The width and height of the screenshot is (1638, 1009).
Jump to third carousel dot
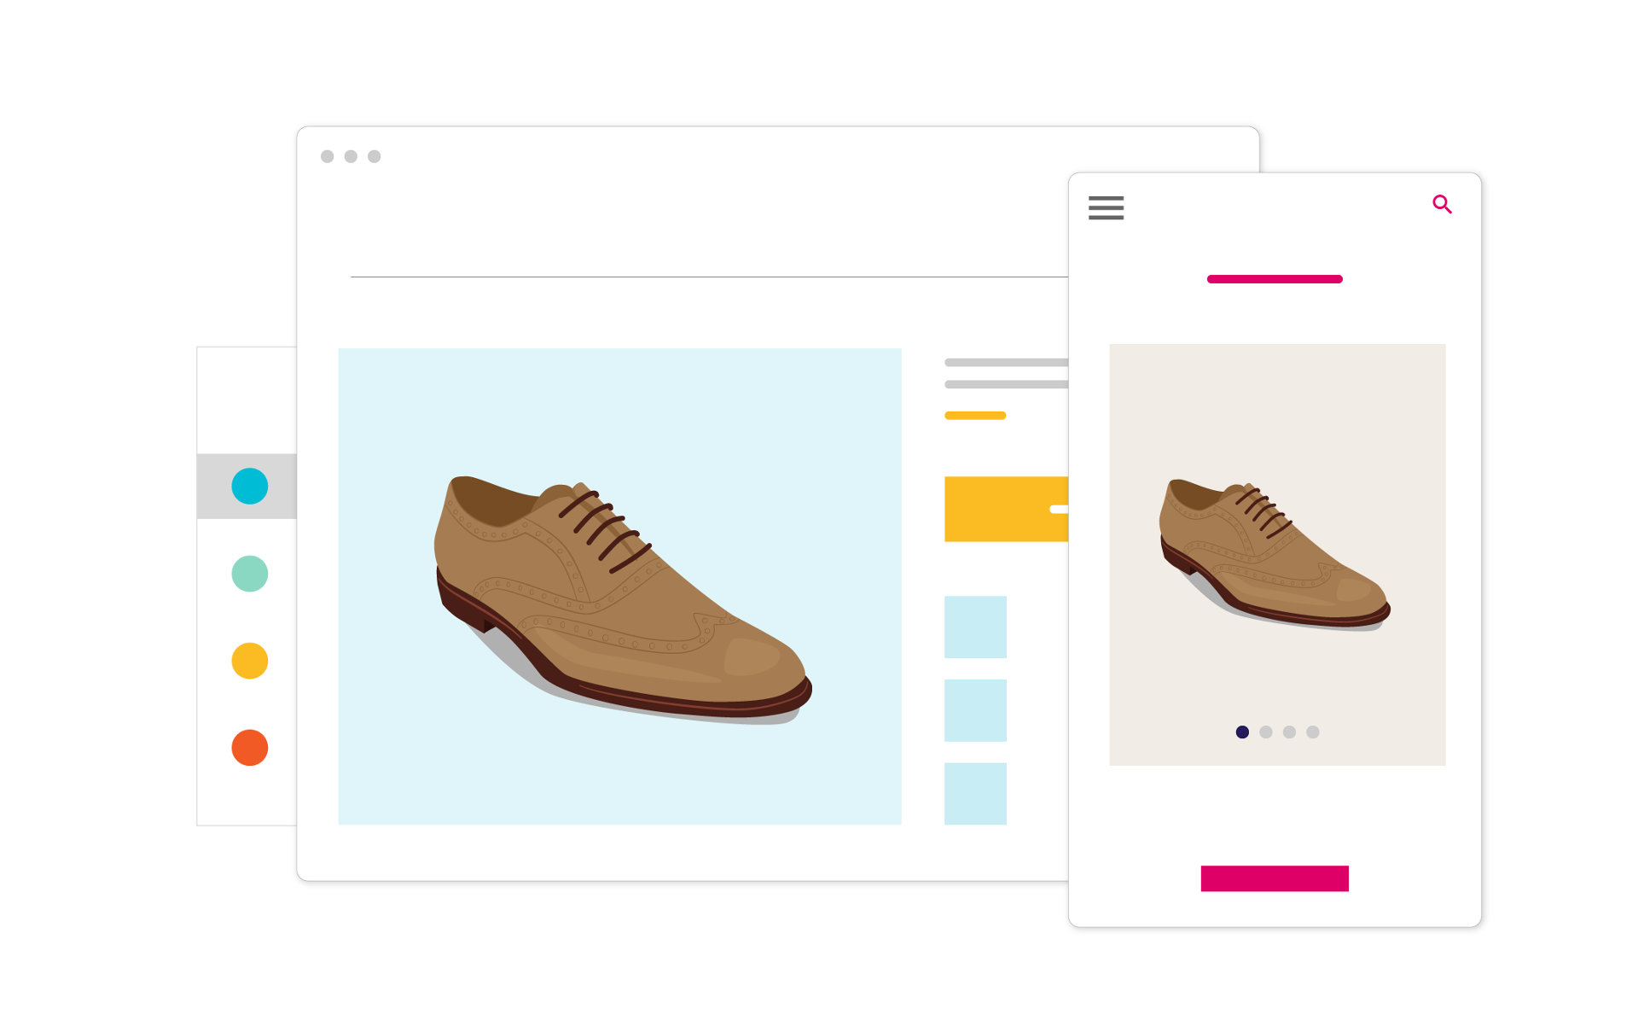point(1289,732)
